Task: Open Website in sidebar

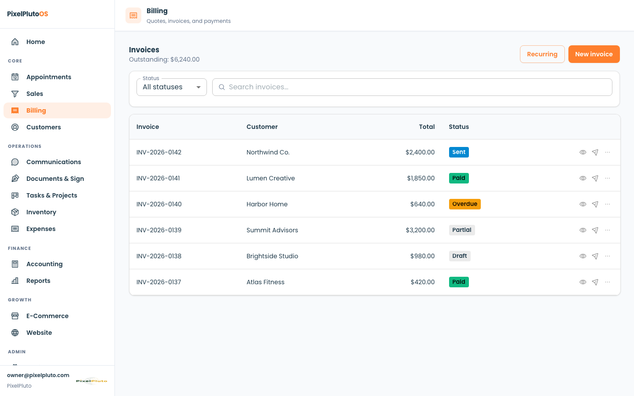Action: [x=57, y=333]
